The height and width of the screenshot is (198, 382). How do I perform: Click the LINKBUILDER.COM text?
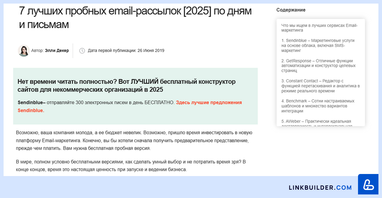pos(320,188)
